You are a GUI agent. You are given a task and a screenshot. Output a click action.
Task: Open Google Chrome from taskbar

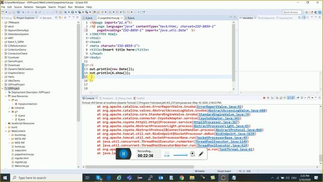pyautogui.click(x=182, y=177)
